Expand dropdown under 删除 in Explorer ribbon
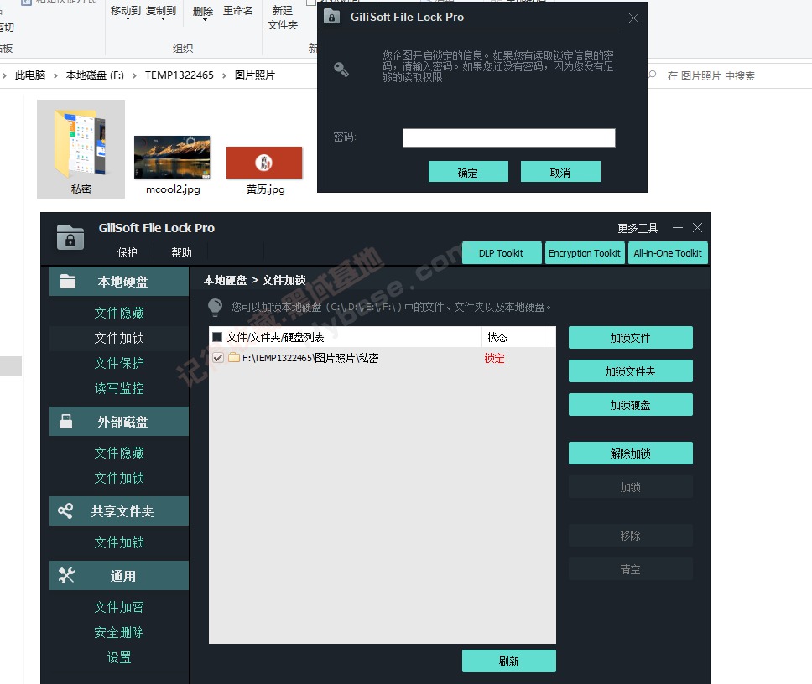Screen dimensions: 812x684 [205, 19]
